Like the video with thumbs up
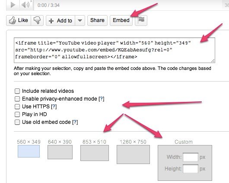 coord(19,20)
